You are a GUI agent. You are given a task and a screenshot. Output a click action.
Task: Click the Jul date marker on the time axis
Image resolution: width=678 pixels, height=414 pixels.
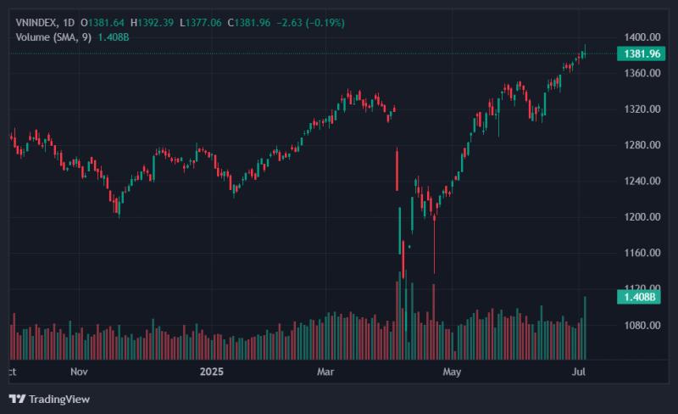(x=579, y=372)
